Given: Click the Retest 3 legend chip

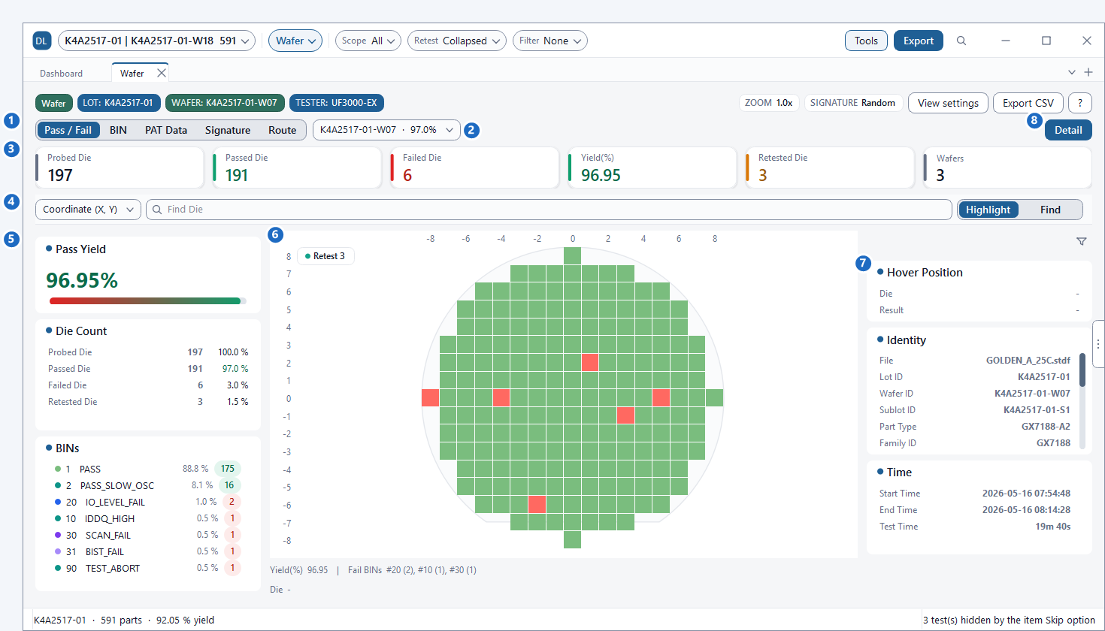Looking at the screenshot, I should click(x=325, y=256).
